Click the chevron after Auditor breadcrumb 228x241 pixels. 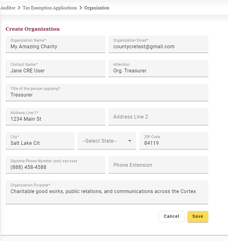tap(19, 8)
